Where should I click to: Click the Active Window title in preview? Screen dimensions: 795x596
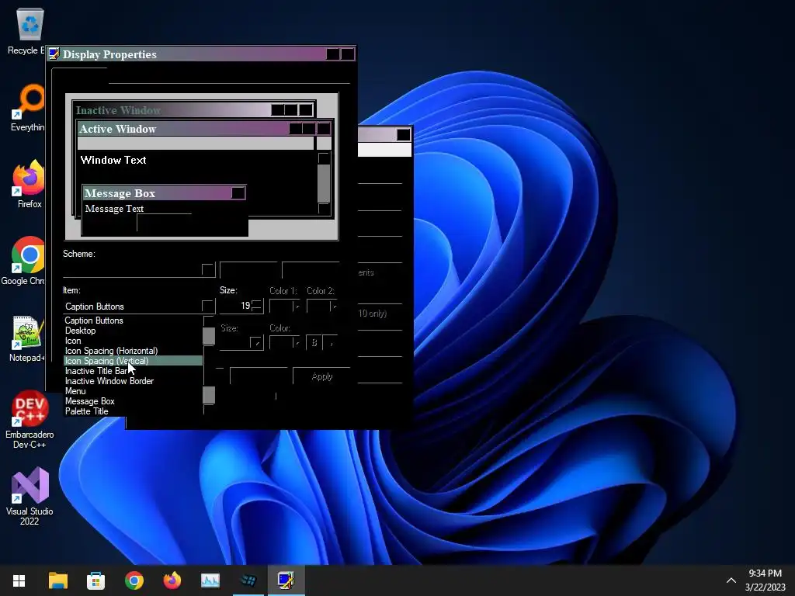pos(118,129)
